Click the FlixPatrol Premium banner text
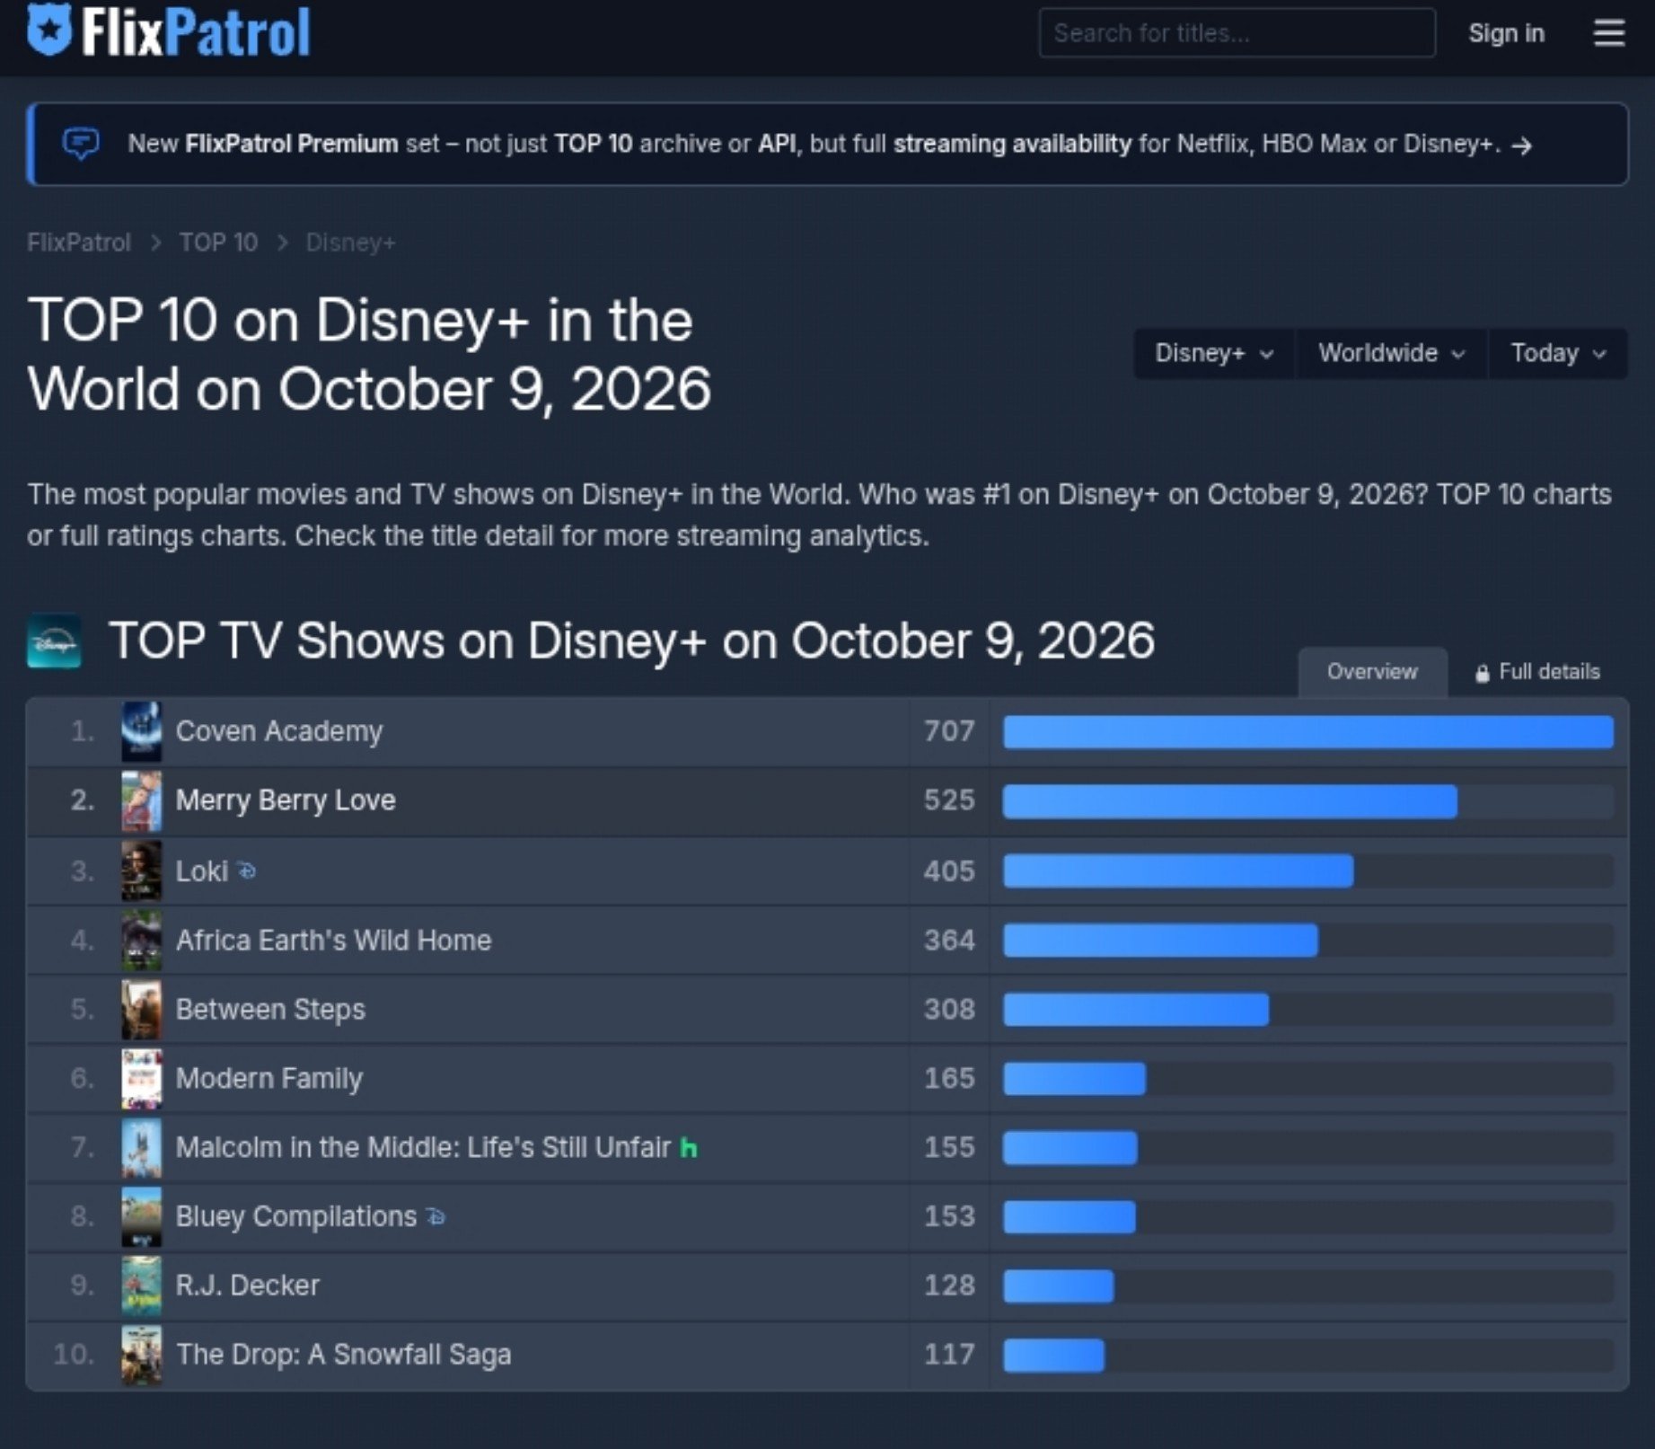This screenshot has height=1449, width=1655. 814,144
